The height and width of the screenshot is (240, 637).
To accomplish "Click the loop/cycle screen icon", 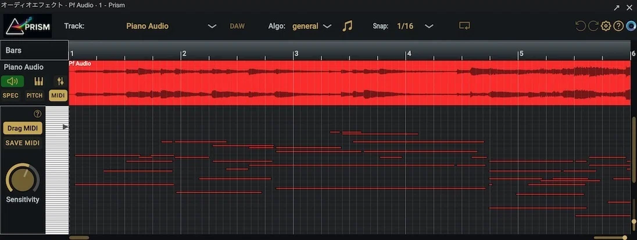I will point(464,26).
